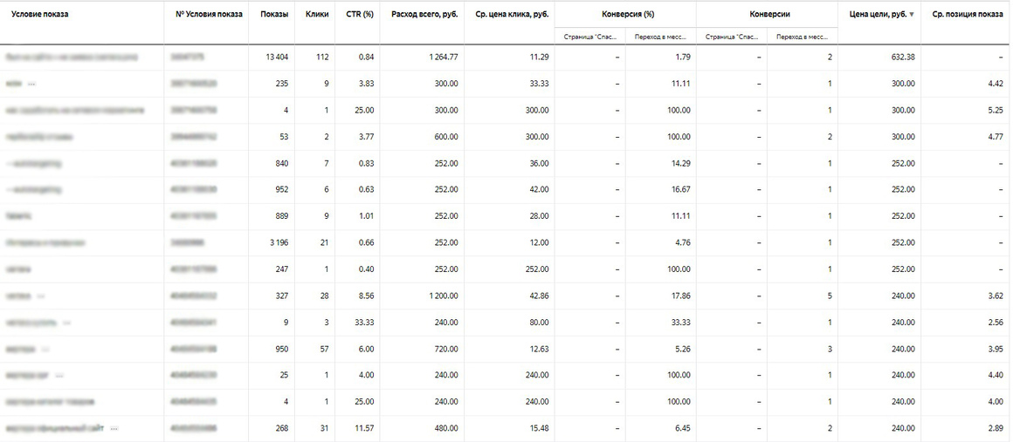Open ellipsis on the row with 268 показы
The height and width of the screenshot is (442, 1013).
click(114, 428)
